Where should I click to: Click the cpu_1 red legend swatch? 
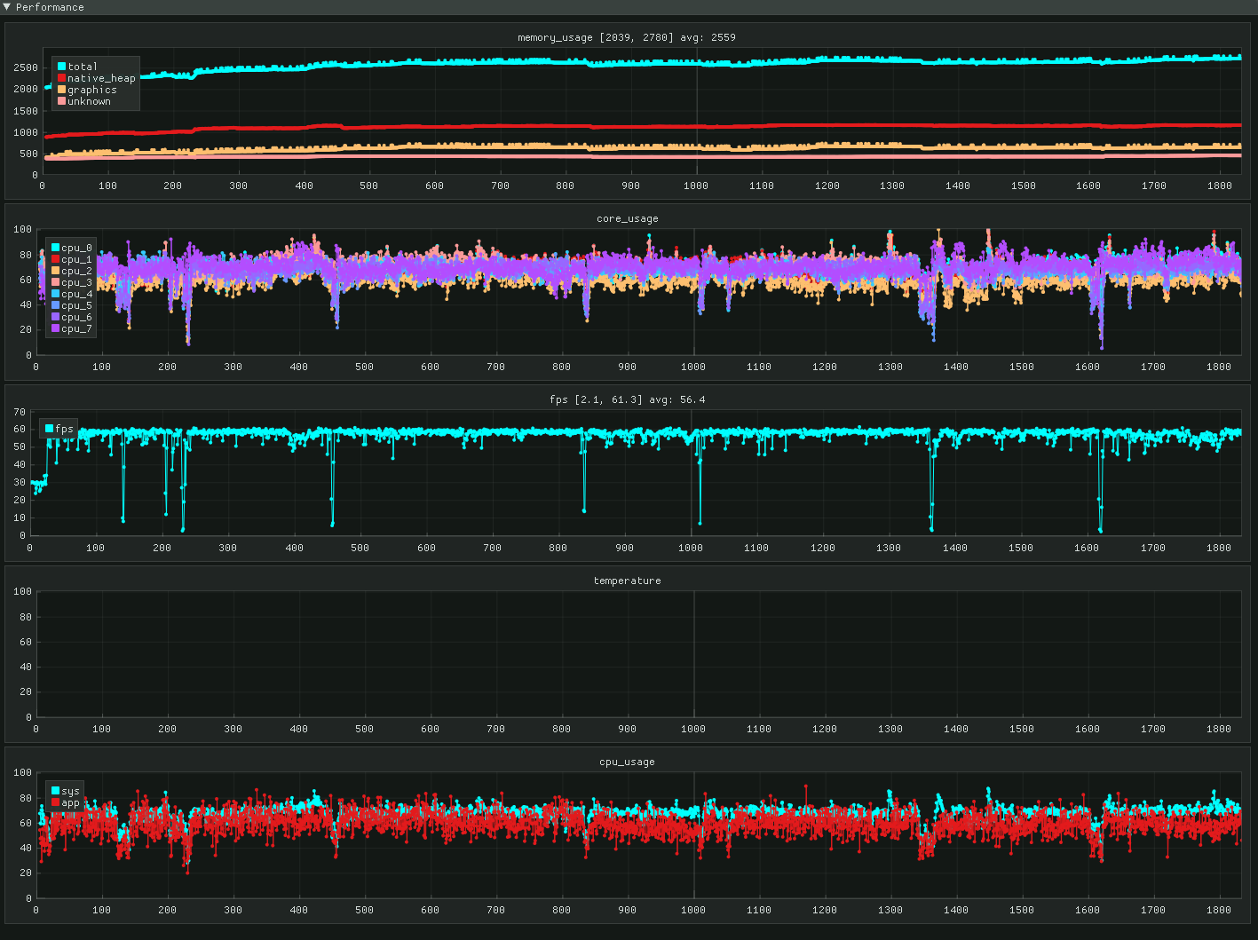(x=56, y=259)
